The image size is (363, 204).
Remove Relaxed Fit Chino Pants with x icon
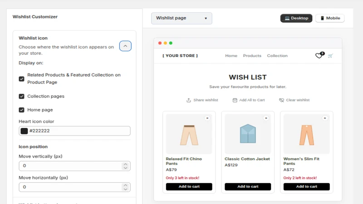(207, 118)
